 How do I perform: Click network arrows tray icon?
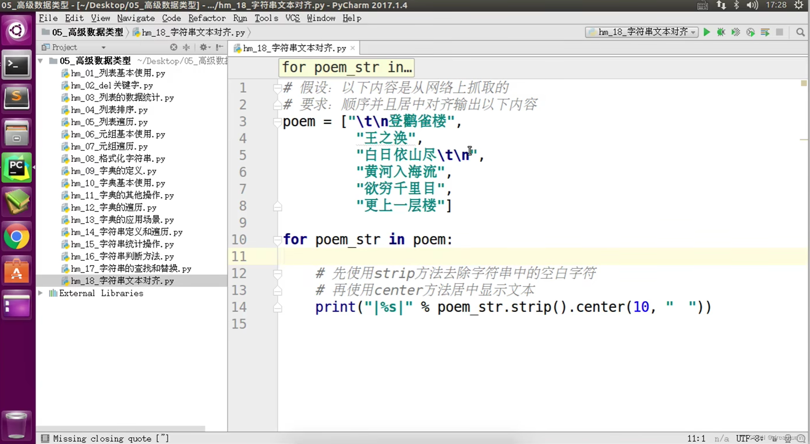pos(721,5)
